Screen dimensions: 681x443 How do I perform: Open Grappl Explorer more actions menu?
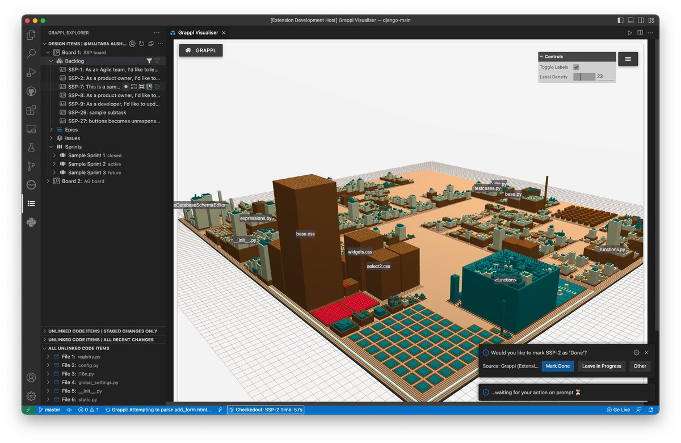coord(157,33)
